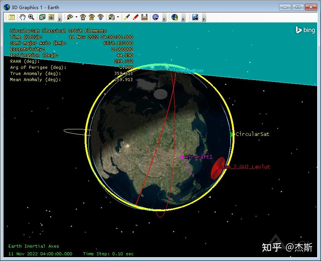Click the CircularSat satellite label

pos(252,134)
